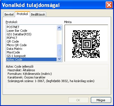The height and width of the screenshot is (106, 114).
Task: Switch to the Bevitel tab
Action: [x=9, y=14]
